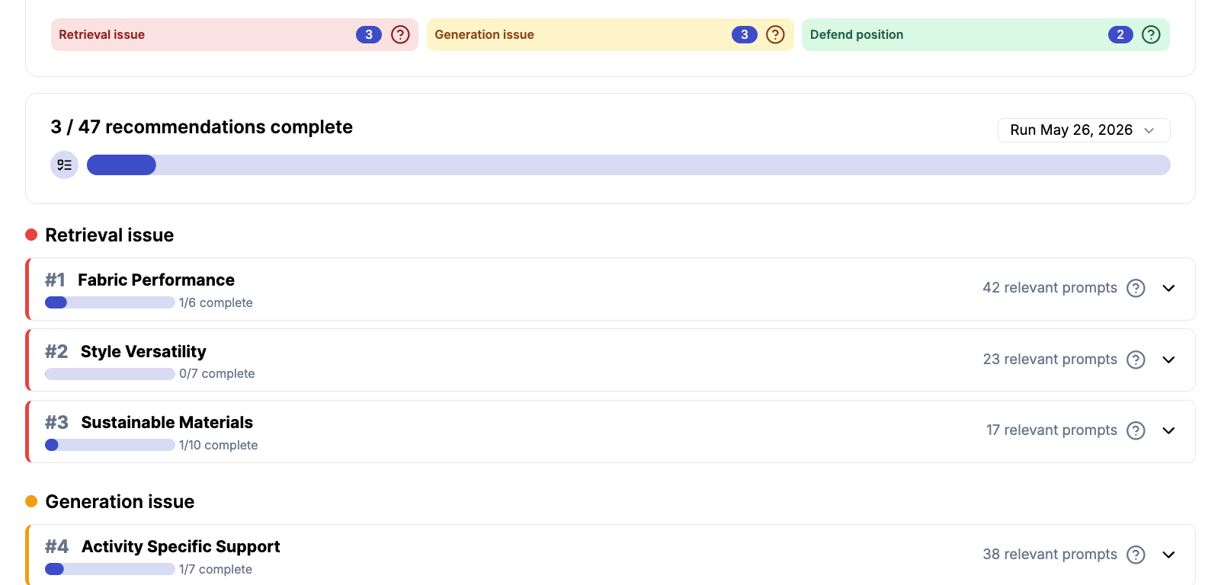
Task: Open help for Retrieval issue filter
Action: 400,34
